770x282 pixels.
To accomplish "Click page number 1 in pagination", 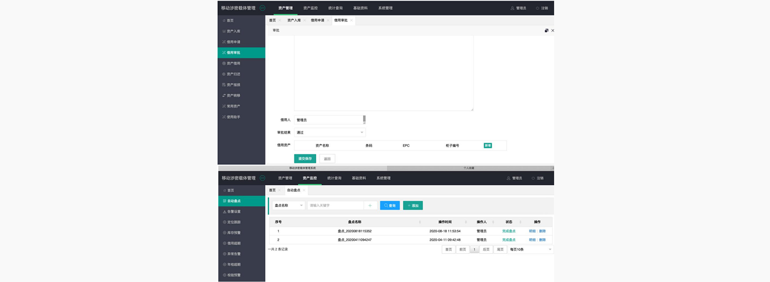I will click(474, 249).
